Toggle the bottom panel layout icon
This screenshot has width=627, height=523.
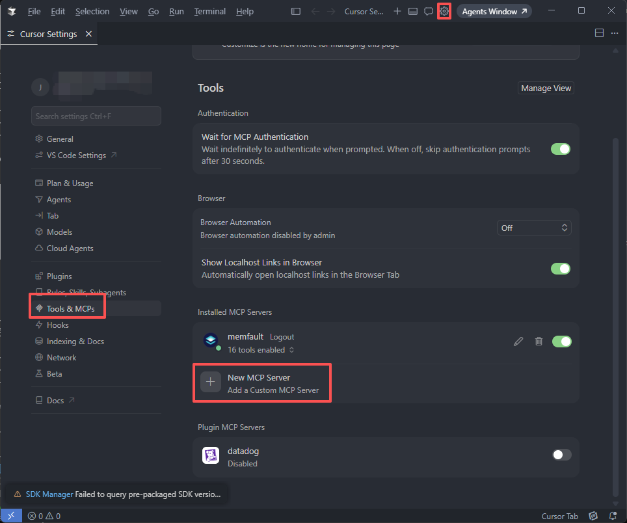coord(412,11)
